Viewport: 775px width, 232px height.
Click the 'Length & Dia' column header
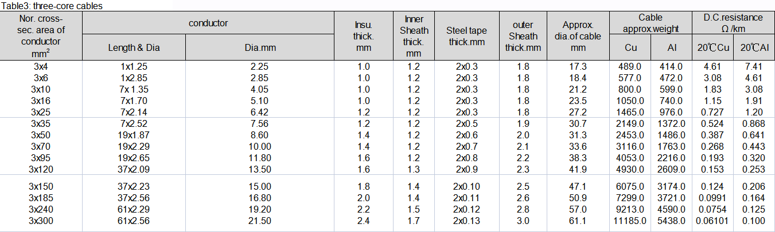(134, 48)
